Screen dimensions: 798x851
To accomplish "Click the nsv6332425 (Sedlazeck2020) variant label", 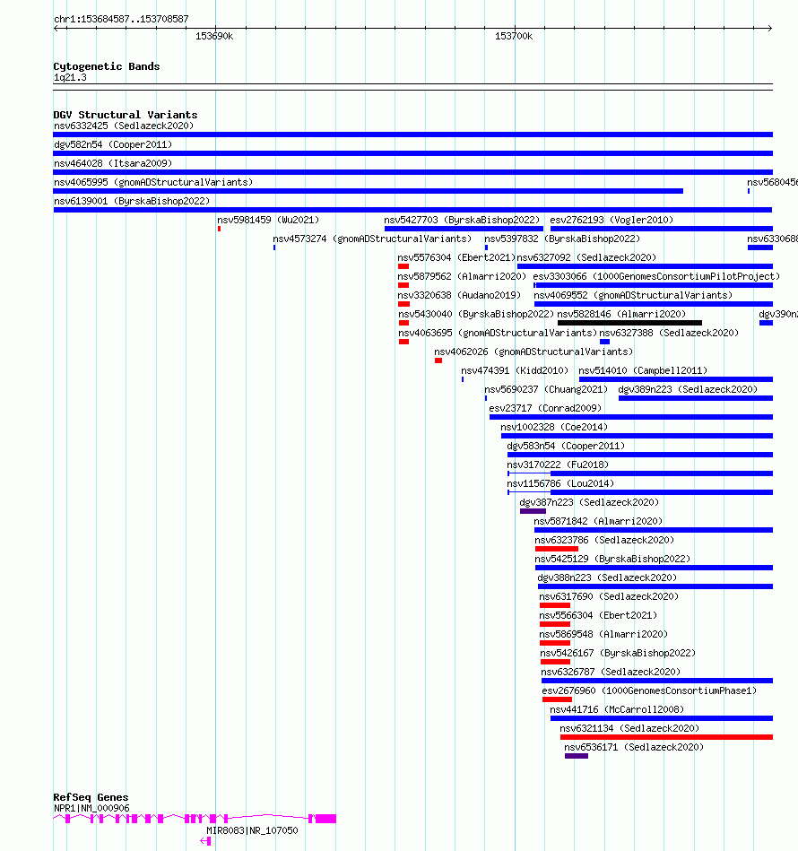I will click(x=124, y=126).
